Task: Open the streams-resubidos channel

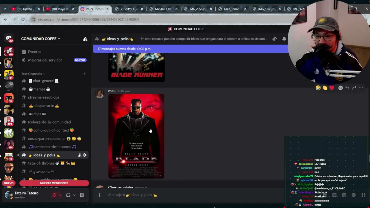Action: (x=54, y=97)
